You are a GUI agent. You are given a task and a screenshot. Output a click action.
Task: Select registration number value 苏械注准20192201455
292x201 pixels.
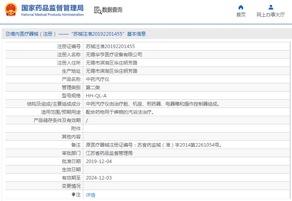tap(110, 47)
